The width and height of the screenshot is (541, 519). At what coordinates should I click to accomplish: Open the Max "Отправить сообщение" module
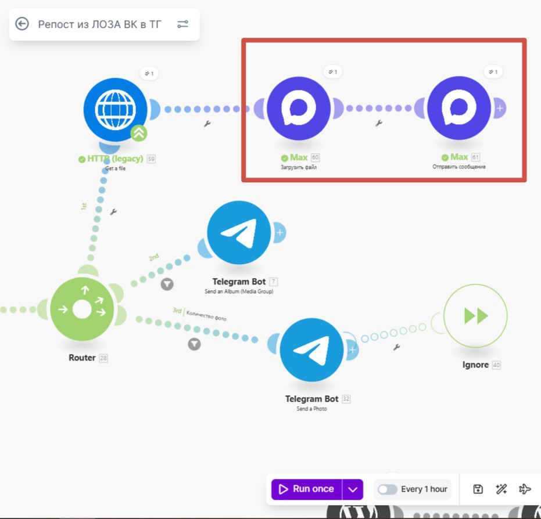click(x=458, y=109)
